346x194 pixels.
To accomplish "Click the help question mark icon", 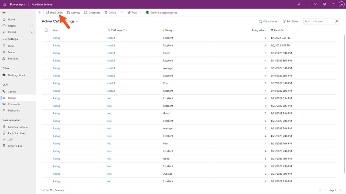I will pos(333,4).
